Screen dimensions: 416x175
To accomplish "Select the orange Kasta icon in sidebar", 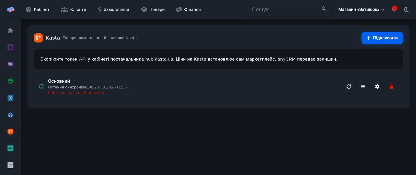I will click(x=10, y=131).
